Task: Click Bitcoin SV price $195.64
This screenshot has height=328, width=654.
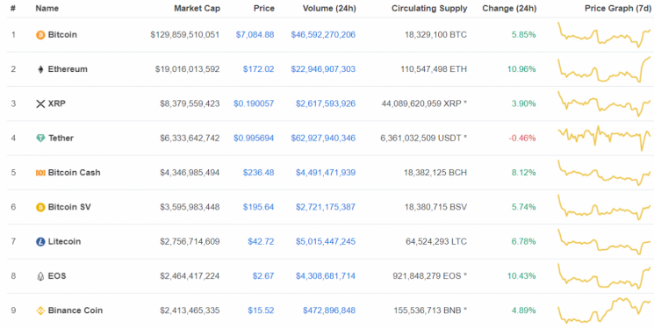Action: (259, 207)
